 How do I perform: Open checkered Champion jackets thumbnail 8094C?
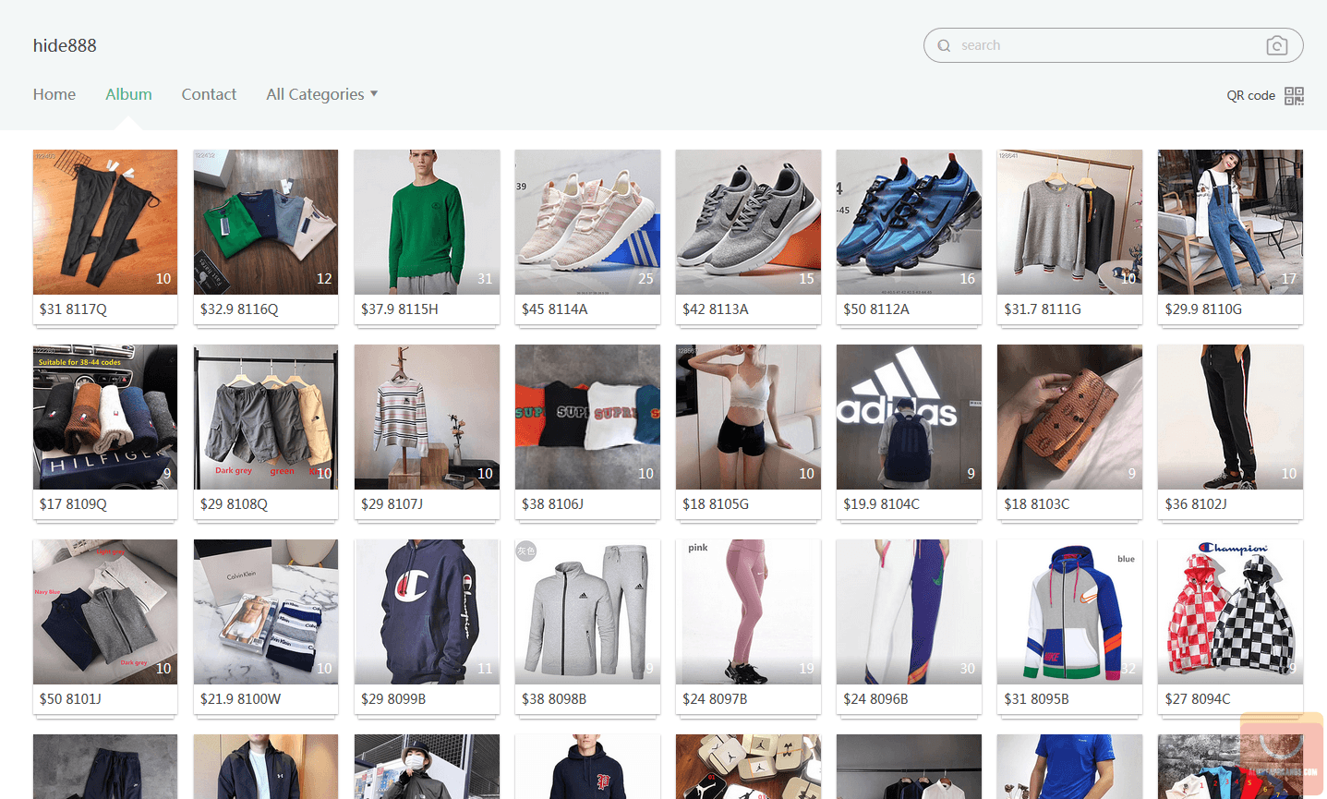click(1230, 611)
